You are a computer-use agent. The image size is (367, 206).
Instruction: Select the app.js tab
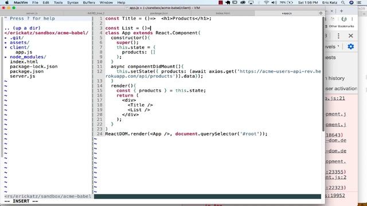287,13
